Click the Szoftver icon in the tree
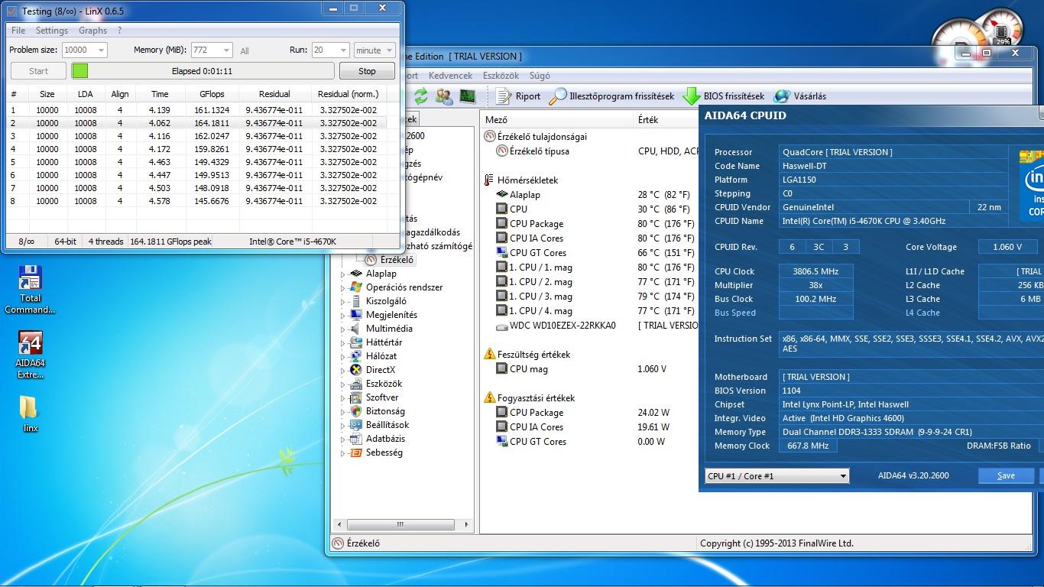 pyautogui.click(x=355, y=397)
